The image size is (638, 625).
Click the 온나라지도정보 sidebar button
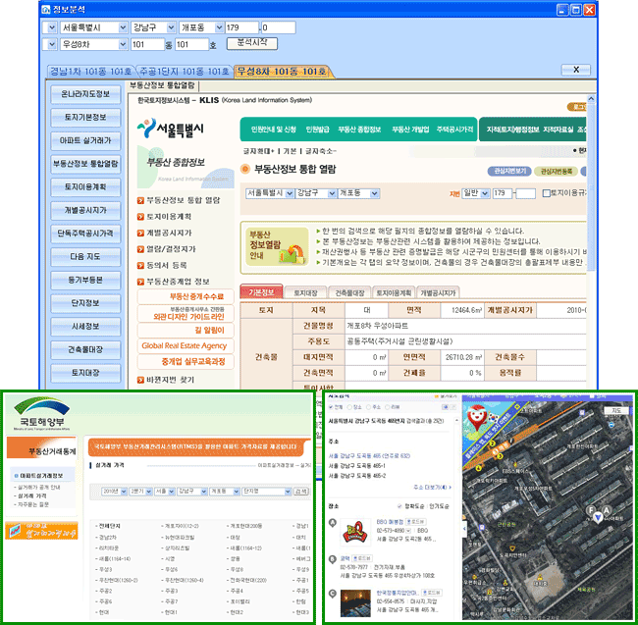click(x=85, y=94)
